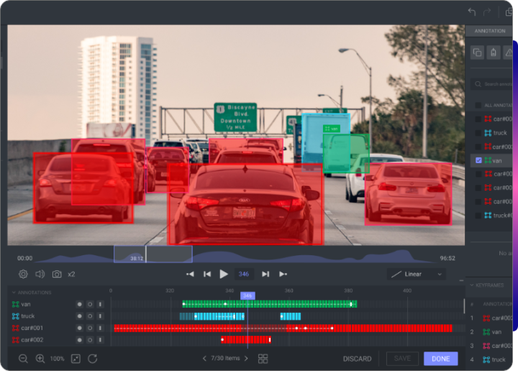Click the reset rotation icon
The image size is (518, 371).
93,359
